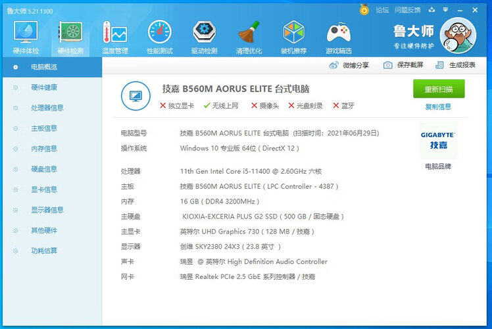This screenshot has height=329, width=492.
Task: Click the Weibo share icon
Action: (333, 65)
